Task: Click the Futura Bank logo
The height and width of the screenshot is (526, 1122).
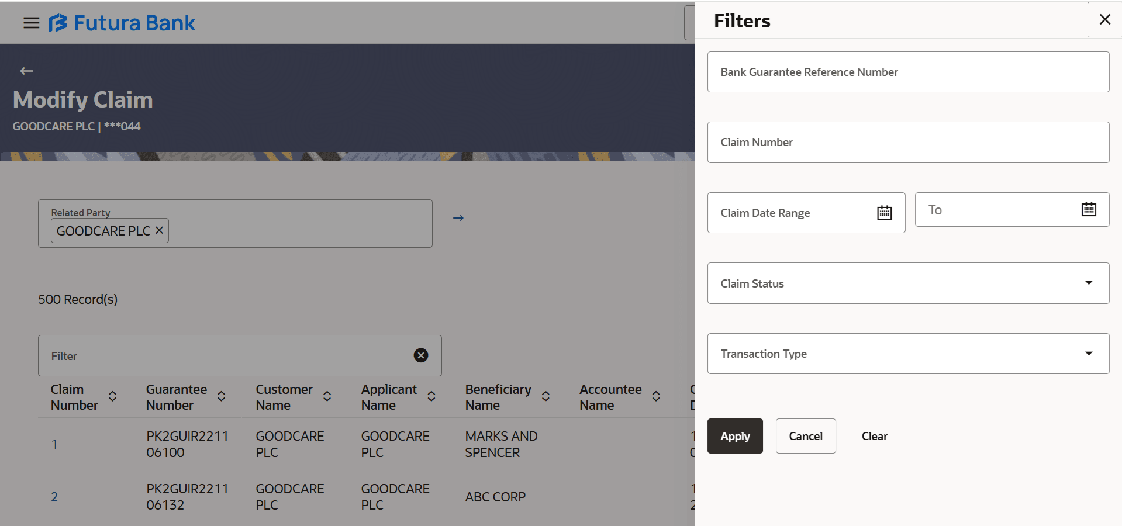Action: pyautogui.click(x=121, y=23)
